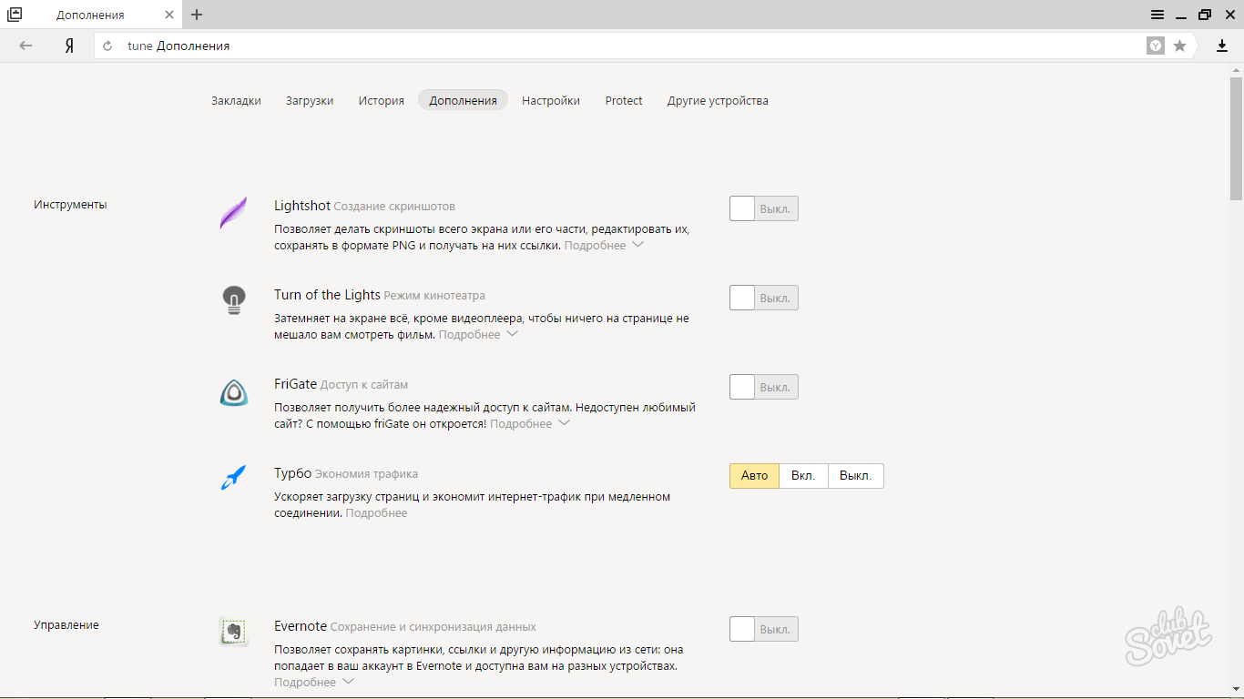Open the Protect tab

(624, 101)
